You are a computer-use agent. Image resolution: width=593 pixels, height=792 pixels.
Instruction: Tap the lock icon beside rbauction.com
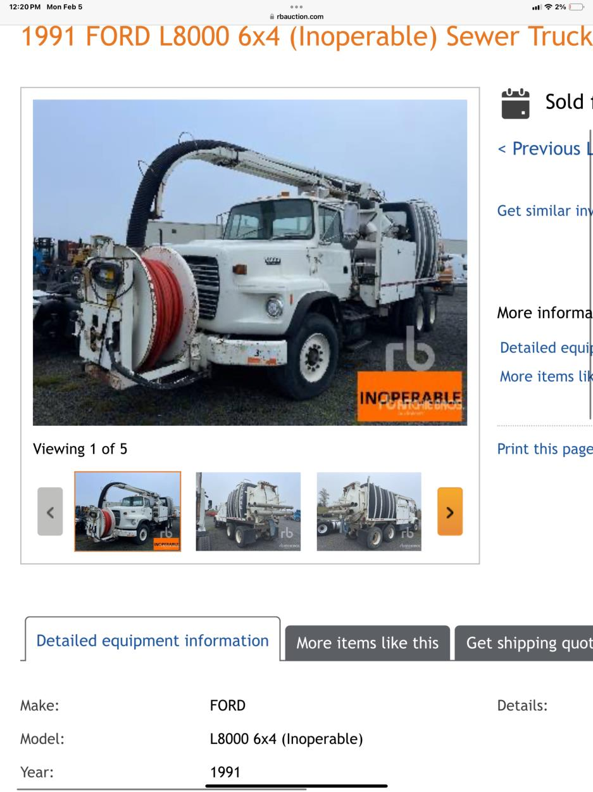click(x=272, y=17)
